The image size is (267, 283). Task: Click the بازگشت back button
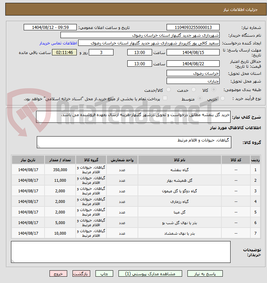pyautogui.click(x=81, y=273)
